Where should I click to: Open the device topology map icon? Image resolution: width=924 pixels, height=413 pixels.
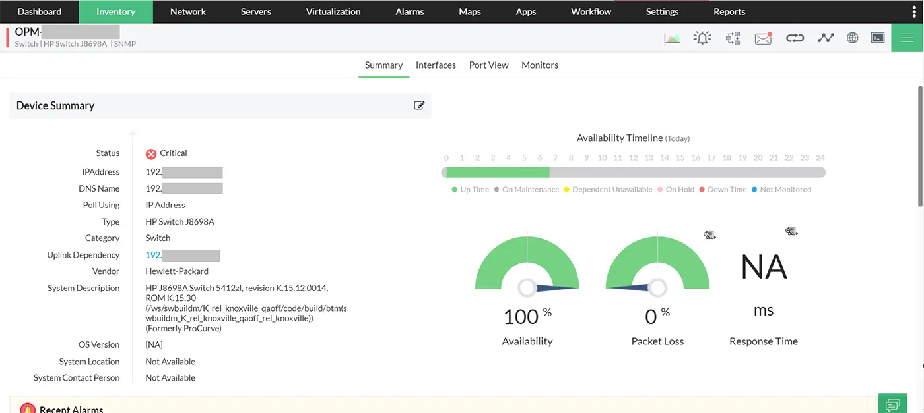pyautogui.click(x=733, y=38)
